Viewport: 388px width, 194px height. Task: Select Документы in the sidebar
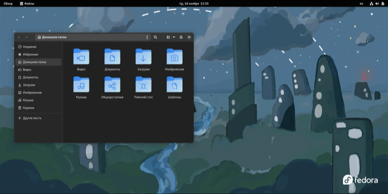tap(38, 77)
